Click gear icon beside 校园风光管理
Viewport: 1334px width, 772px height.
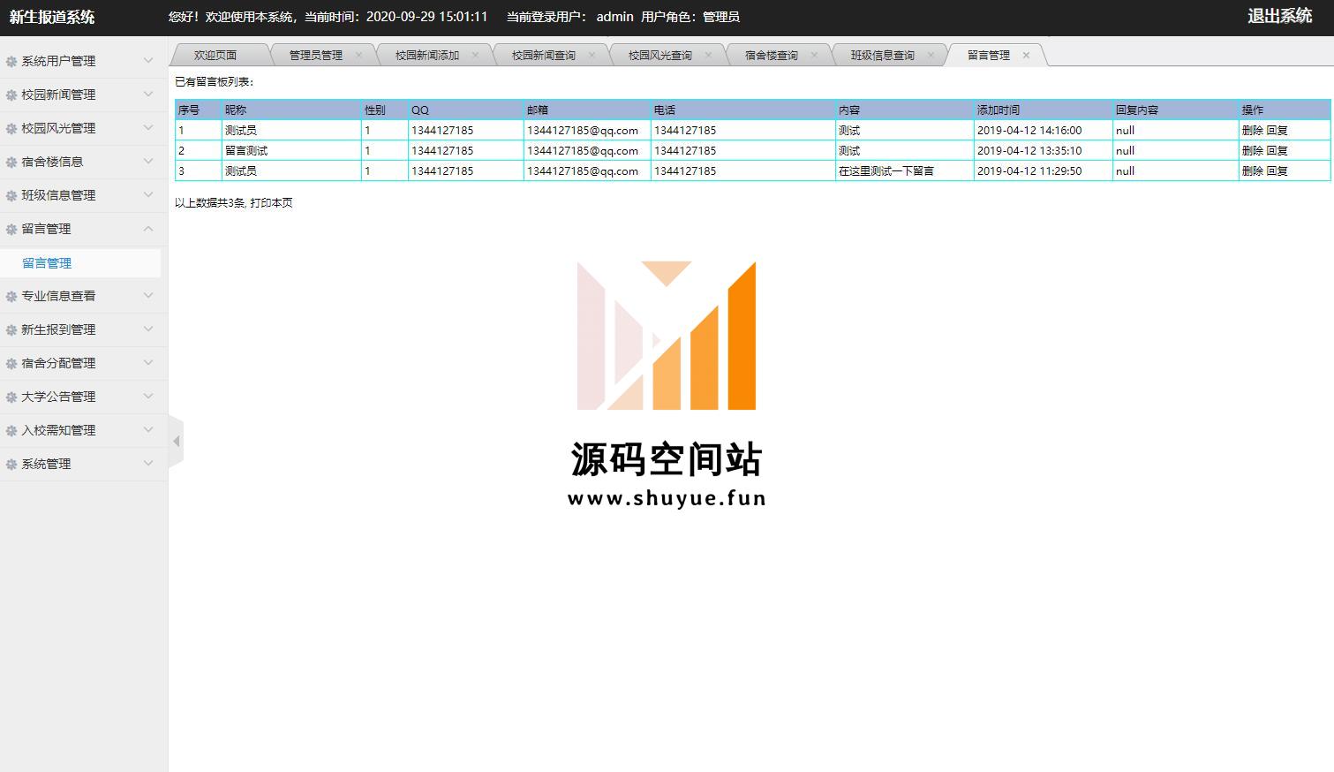[x=11, y=128]
